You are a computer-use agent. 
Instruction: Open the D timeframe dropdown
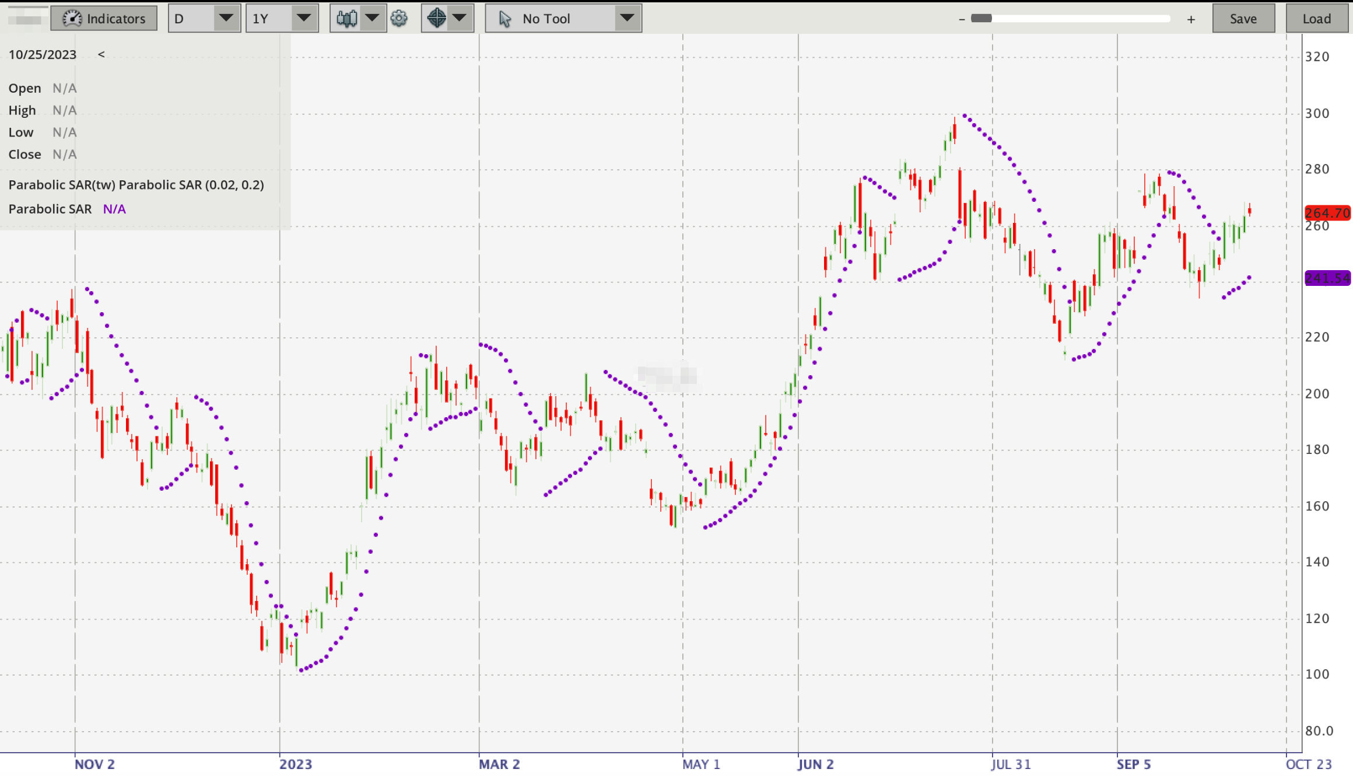227,18
